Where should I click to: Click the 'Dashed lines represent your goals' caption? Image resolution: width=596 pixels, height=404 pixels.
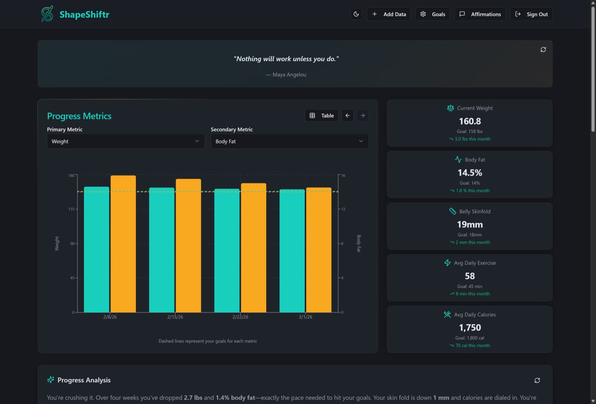click(x=208, y=341)
